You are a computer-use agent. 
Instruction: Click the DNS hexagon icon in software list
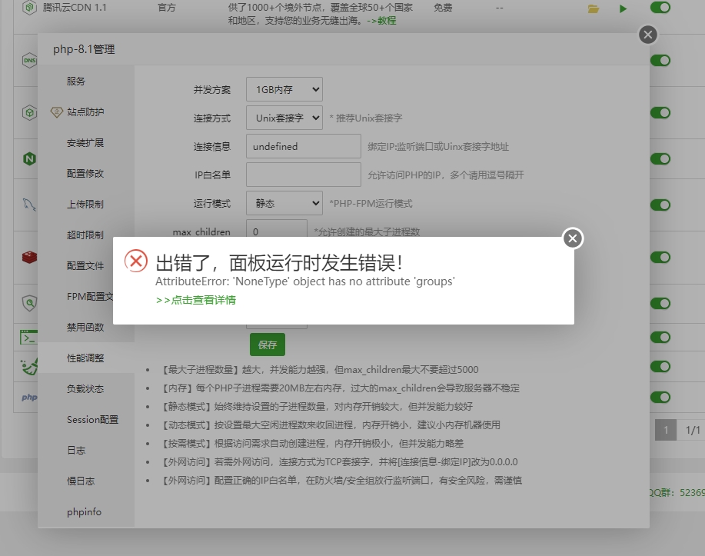click(x=29, y=60)
